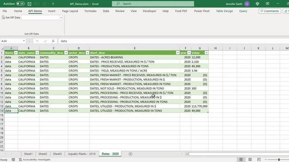This screenshot has height=162, width=289.
Task: Click cell with value 113,770,000
Action: (200, 106)
